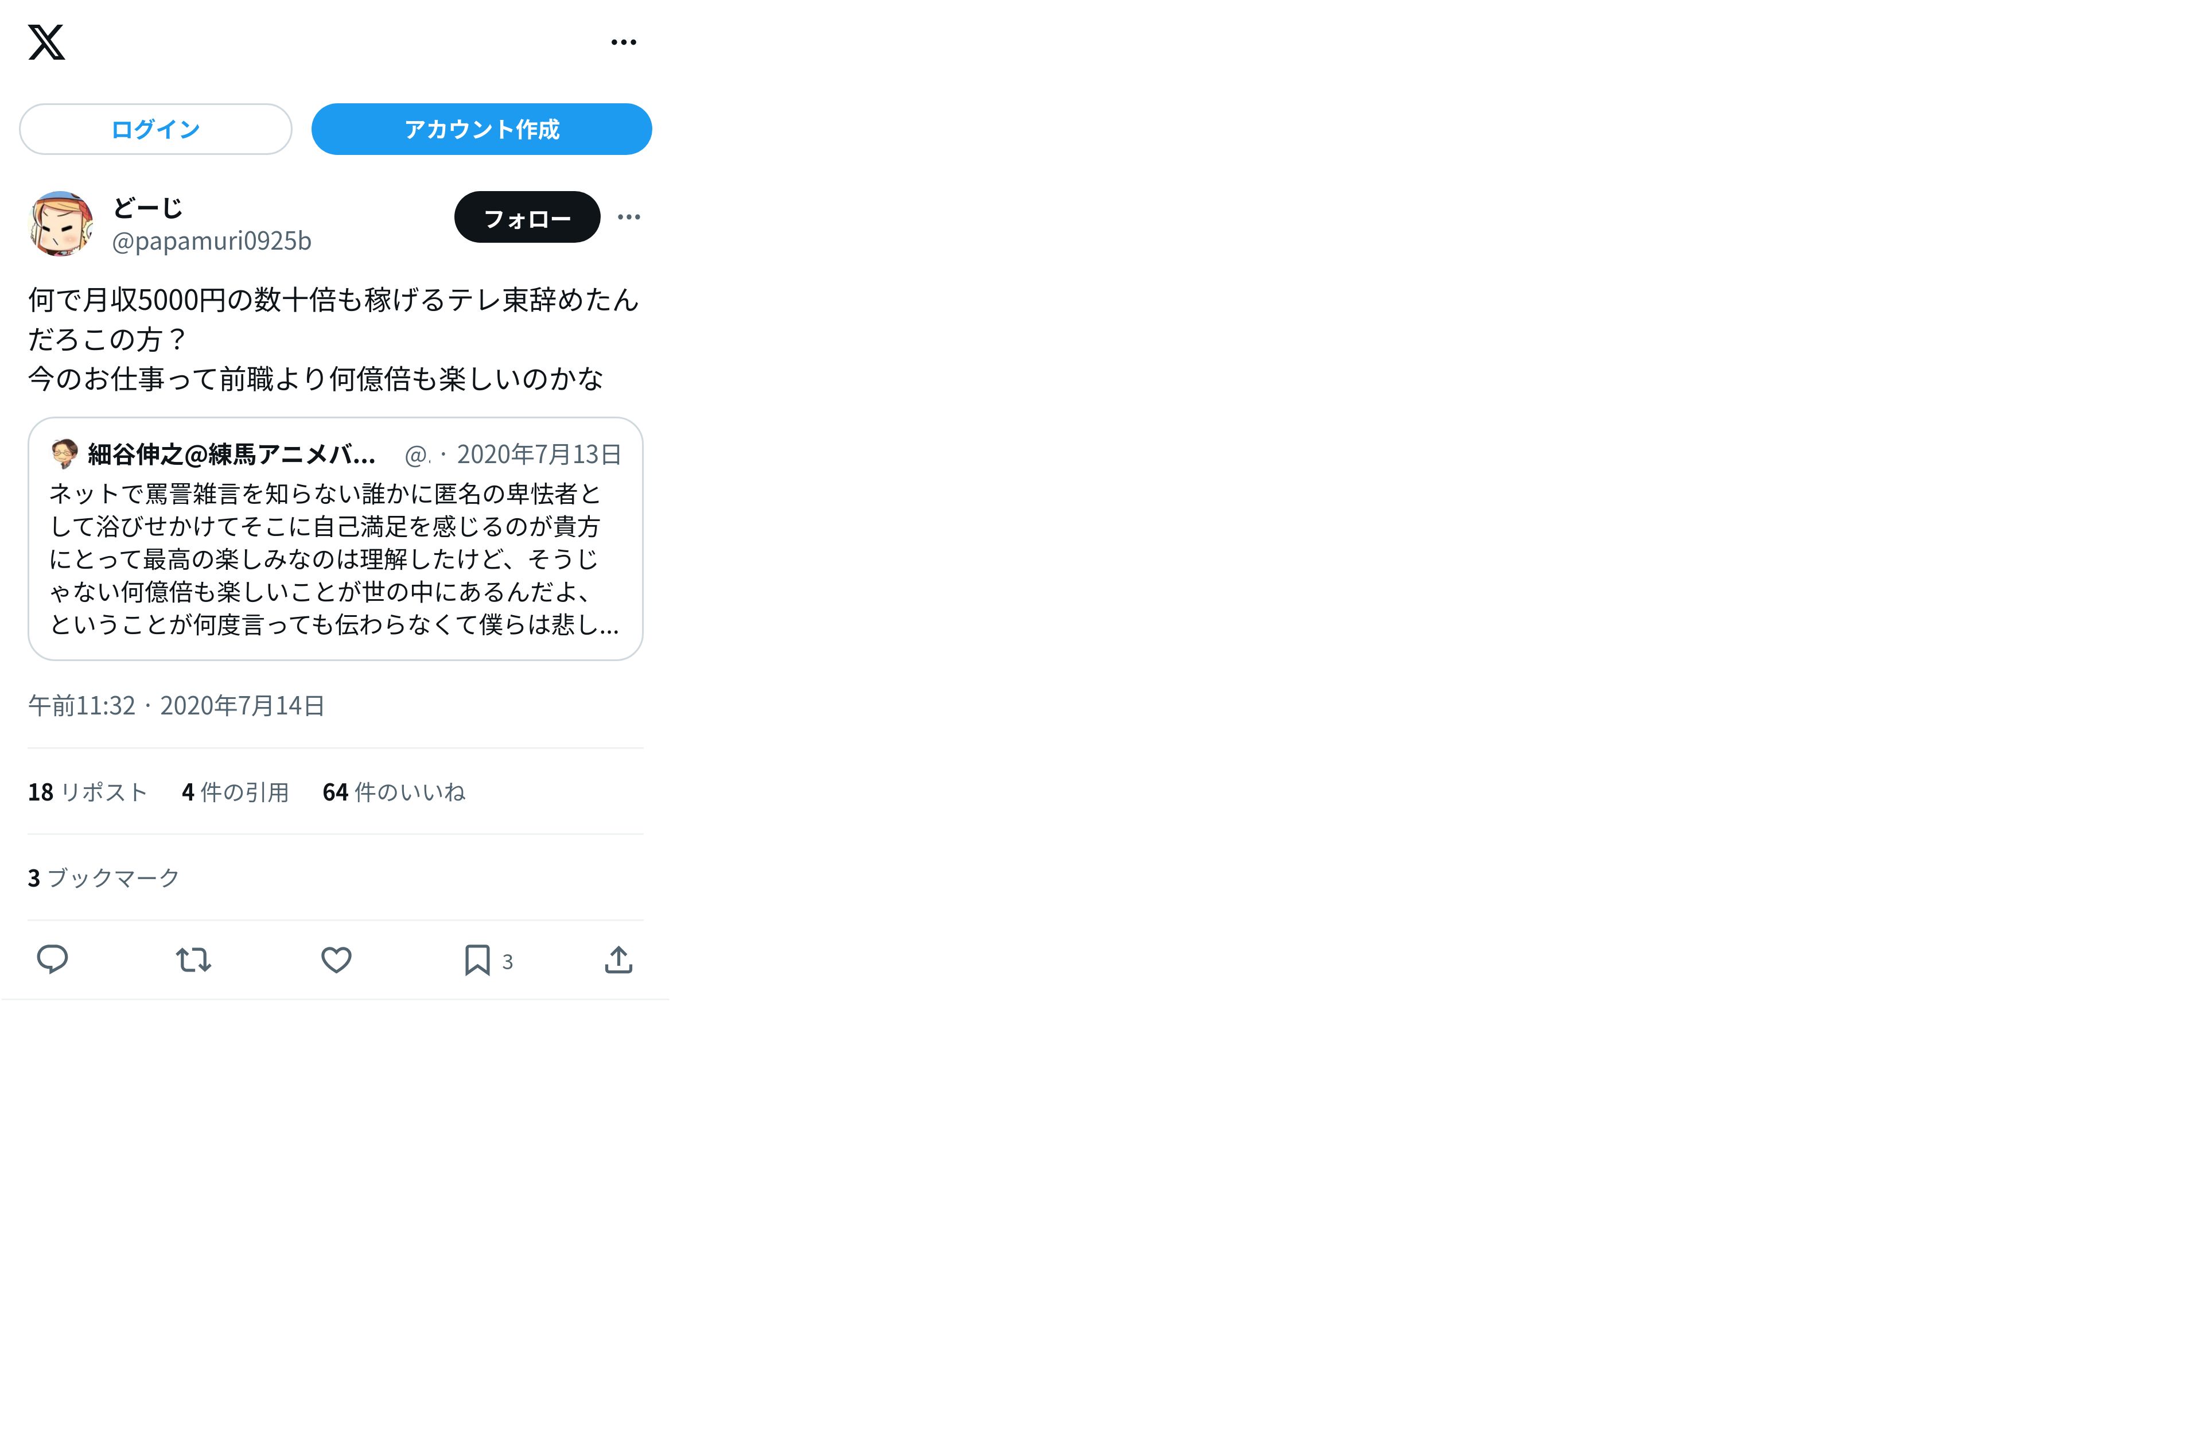Open どーじ's profile avatar
The width and height of the screenshot is (2210, 1453).
(61, 224)
